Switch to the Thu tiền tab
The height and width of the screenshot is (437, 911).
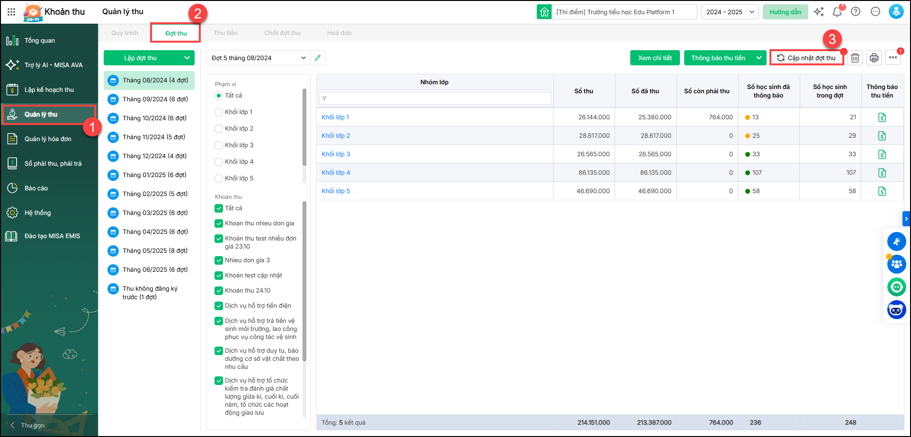coord(225,33)
